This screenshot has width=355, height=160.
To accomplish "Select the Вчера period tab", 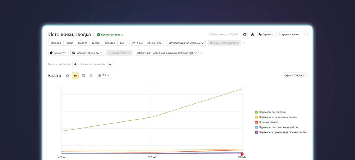I will pyautogui.click(x=70, y=43).
